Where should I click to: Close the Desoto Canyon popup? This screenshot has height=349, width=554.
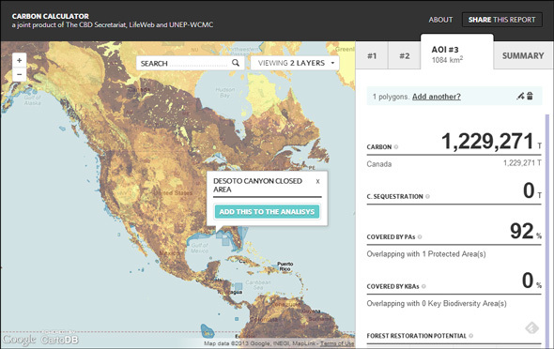click(317, 181)
